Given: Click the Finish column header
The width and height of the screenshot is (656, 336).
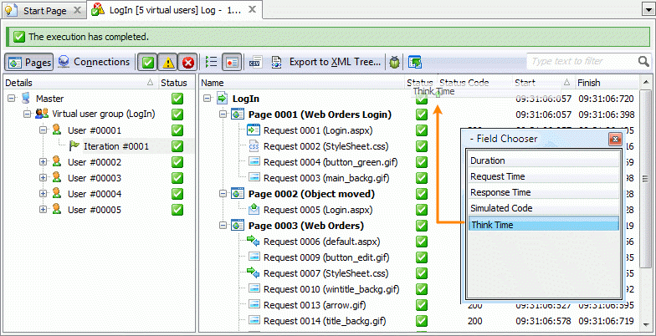Looking at the screenshot, I should pos(607,83).
